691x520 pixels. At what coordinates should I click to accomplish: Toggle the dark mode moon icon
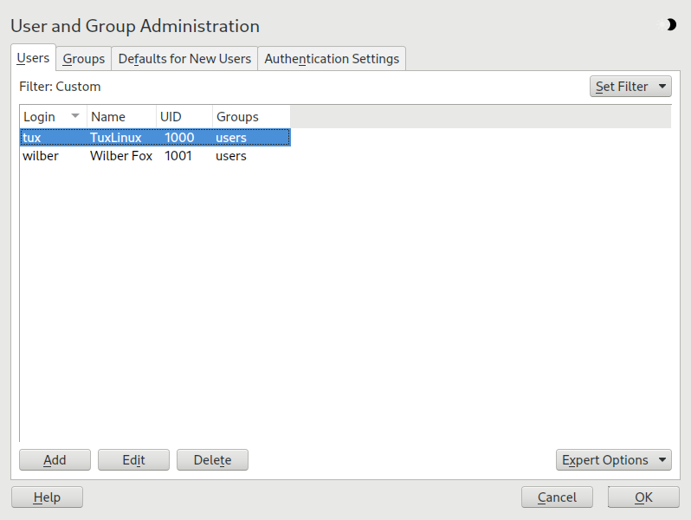[x=670, y=25]
